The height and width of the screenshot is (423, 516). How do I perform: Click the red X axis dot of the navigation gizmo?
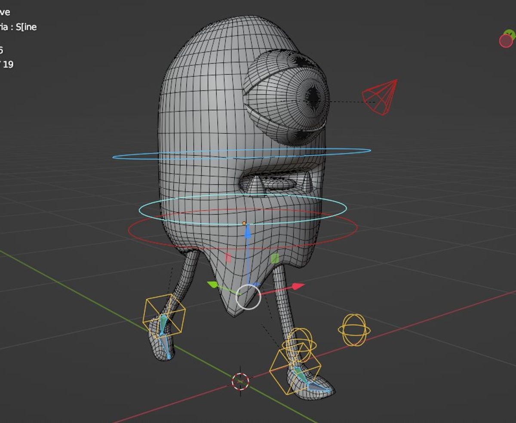(506, 41)
